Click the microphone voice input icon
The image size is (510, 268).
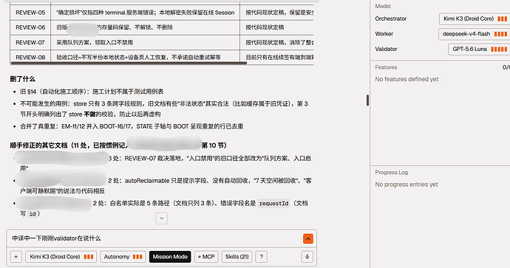pyautogui.click(x=307, y=257)
